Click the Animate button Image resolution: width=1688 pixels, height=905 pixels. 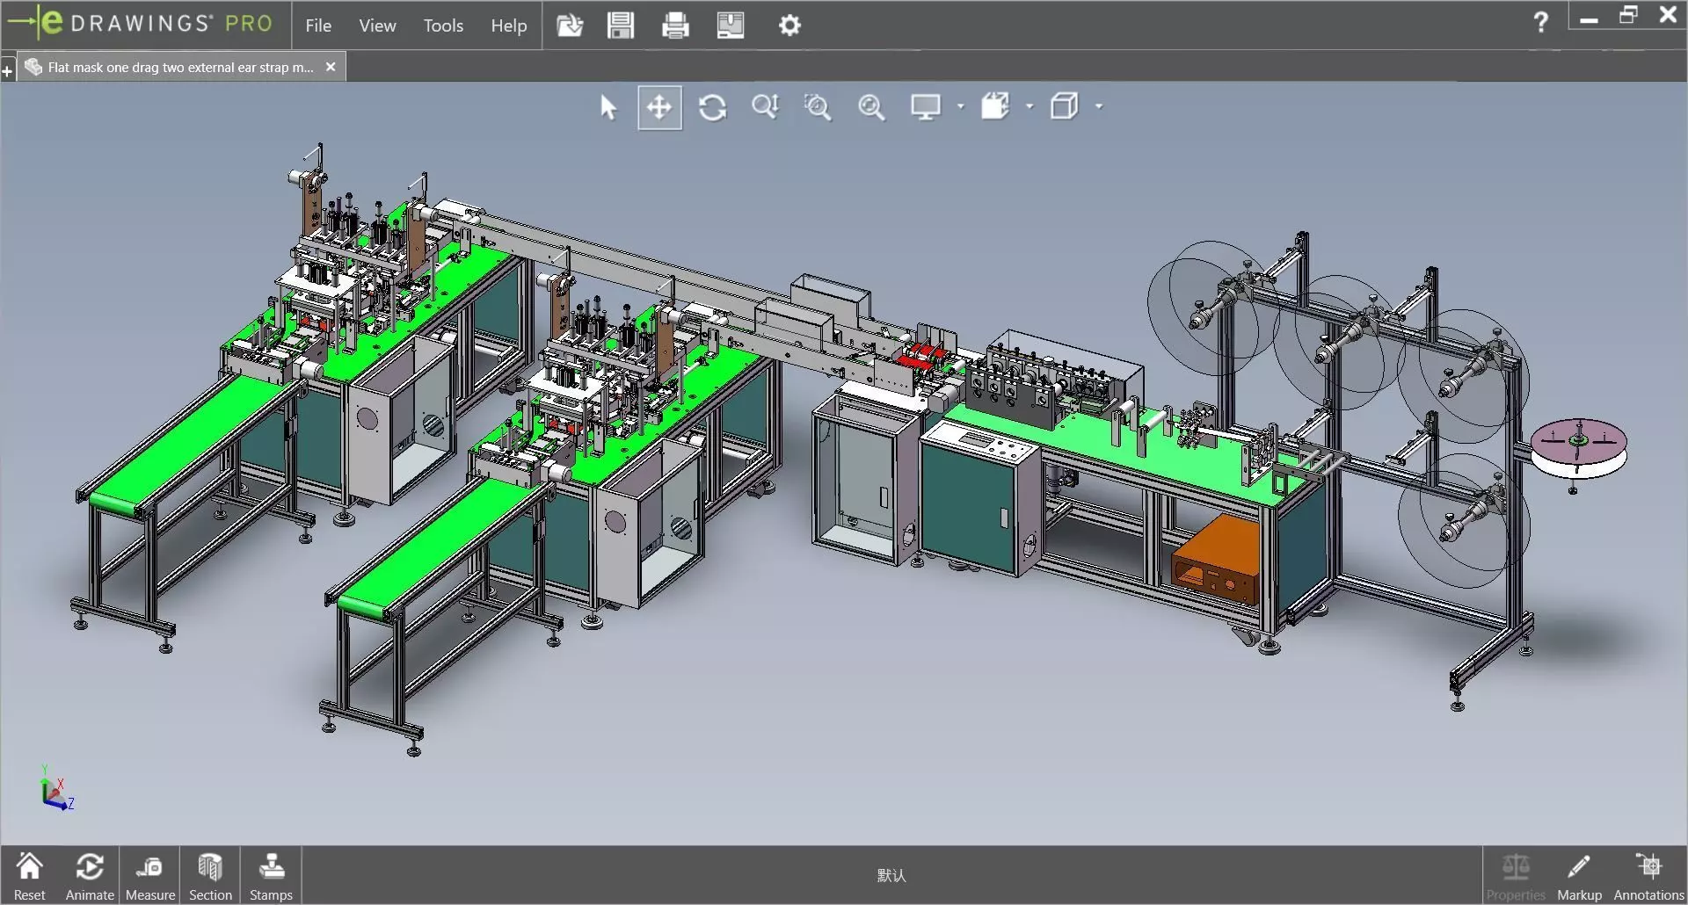pos(90,876)
